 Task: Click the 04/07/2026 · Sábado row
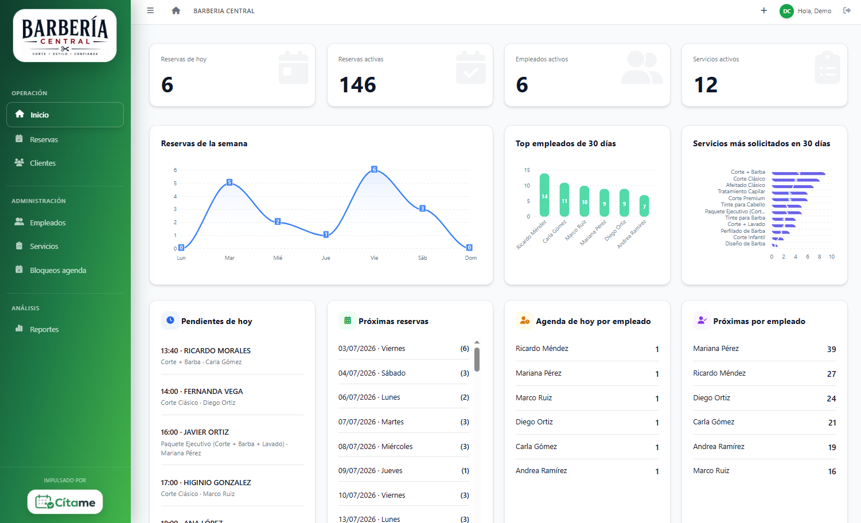(x=404, y=373)
